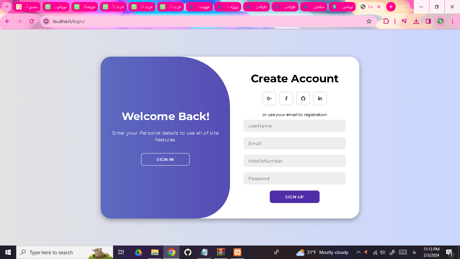Viewport: 460px width, 259px height.
Task: Sign up with the Facebook icon
Action: click(286, 98)
